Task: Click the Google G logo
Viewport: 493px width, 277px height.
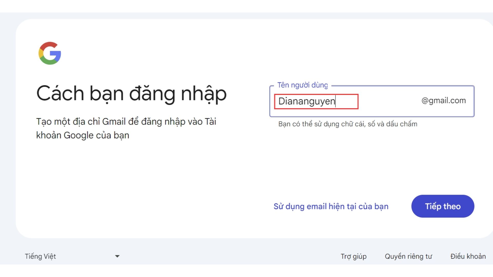Action: [50, 53]
